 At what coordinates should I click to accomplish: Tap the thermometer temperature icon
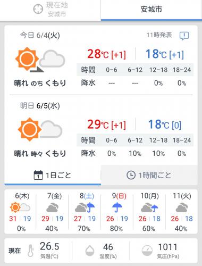(30, 251)
